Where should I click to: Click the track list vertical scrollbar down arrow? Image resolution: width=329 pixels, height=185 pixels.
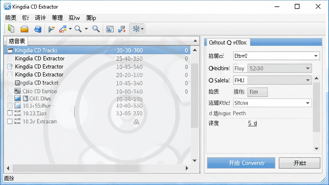point(195,161)
